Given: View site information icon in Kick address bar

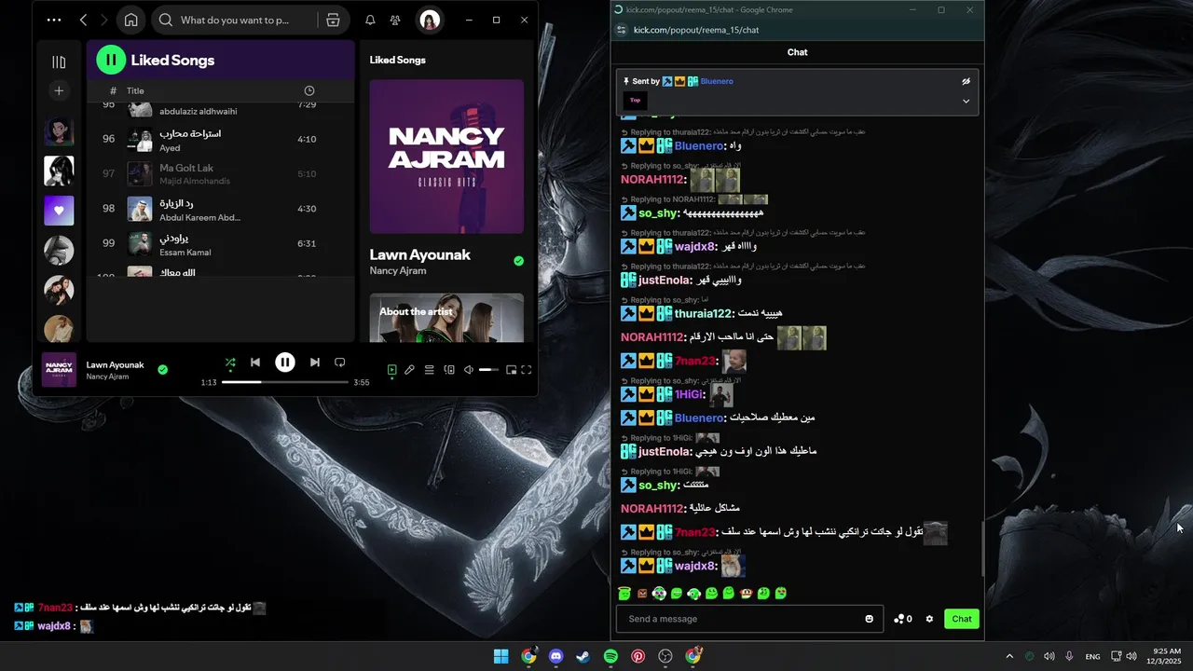Looking at the screenshot, I should coord(622,30).
